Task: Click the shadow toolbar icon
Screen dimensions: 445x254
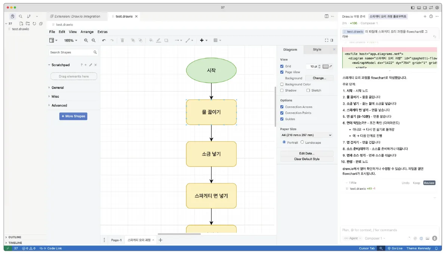Action: click(x=166, y=40)
